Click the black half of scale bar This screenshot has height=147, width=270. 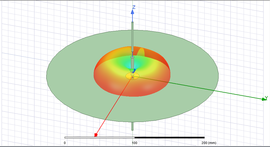pos(169,138)
